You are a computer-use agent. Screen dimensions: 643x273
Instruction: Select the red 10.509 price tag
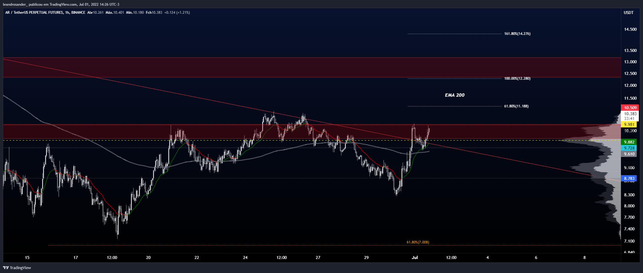tap(630, 108)
